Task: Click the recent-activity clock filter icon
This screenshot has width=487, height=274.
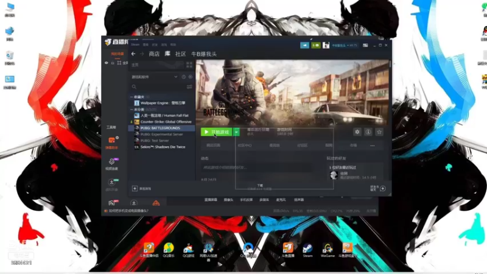Action: click(184, 77)
